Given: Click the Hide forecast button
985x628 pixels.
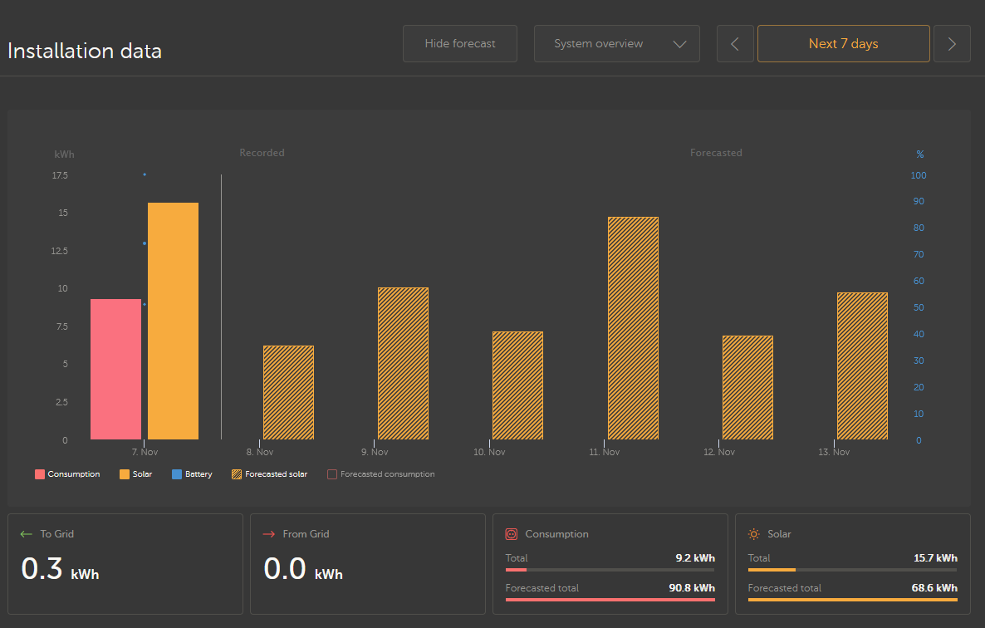Looking at the screenshot, I should 460,44.
